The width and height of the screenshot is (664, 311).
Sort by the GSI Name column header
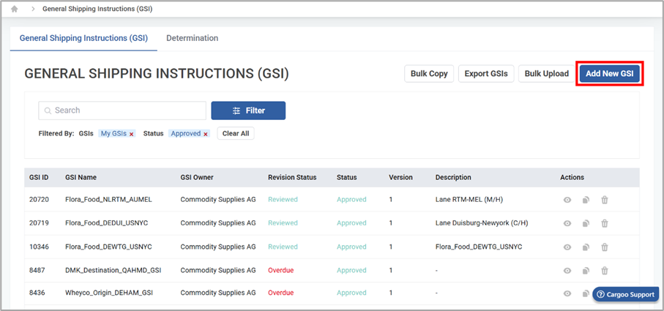[81, 177]
